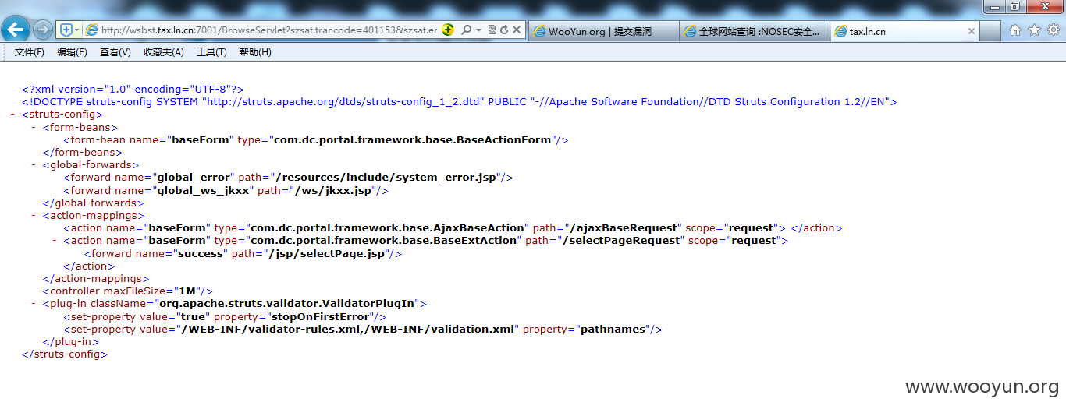Screen dimensions: 1066x409
Task: Open the 工具(T) menu
Action: [211, 52]
